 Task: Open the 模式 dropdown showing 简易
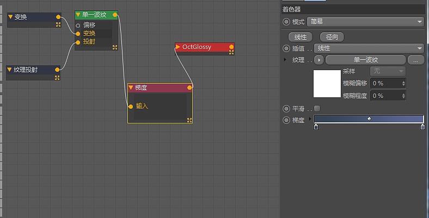tap(365, 22)
